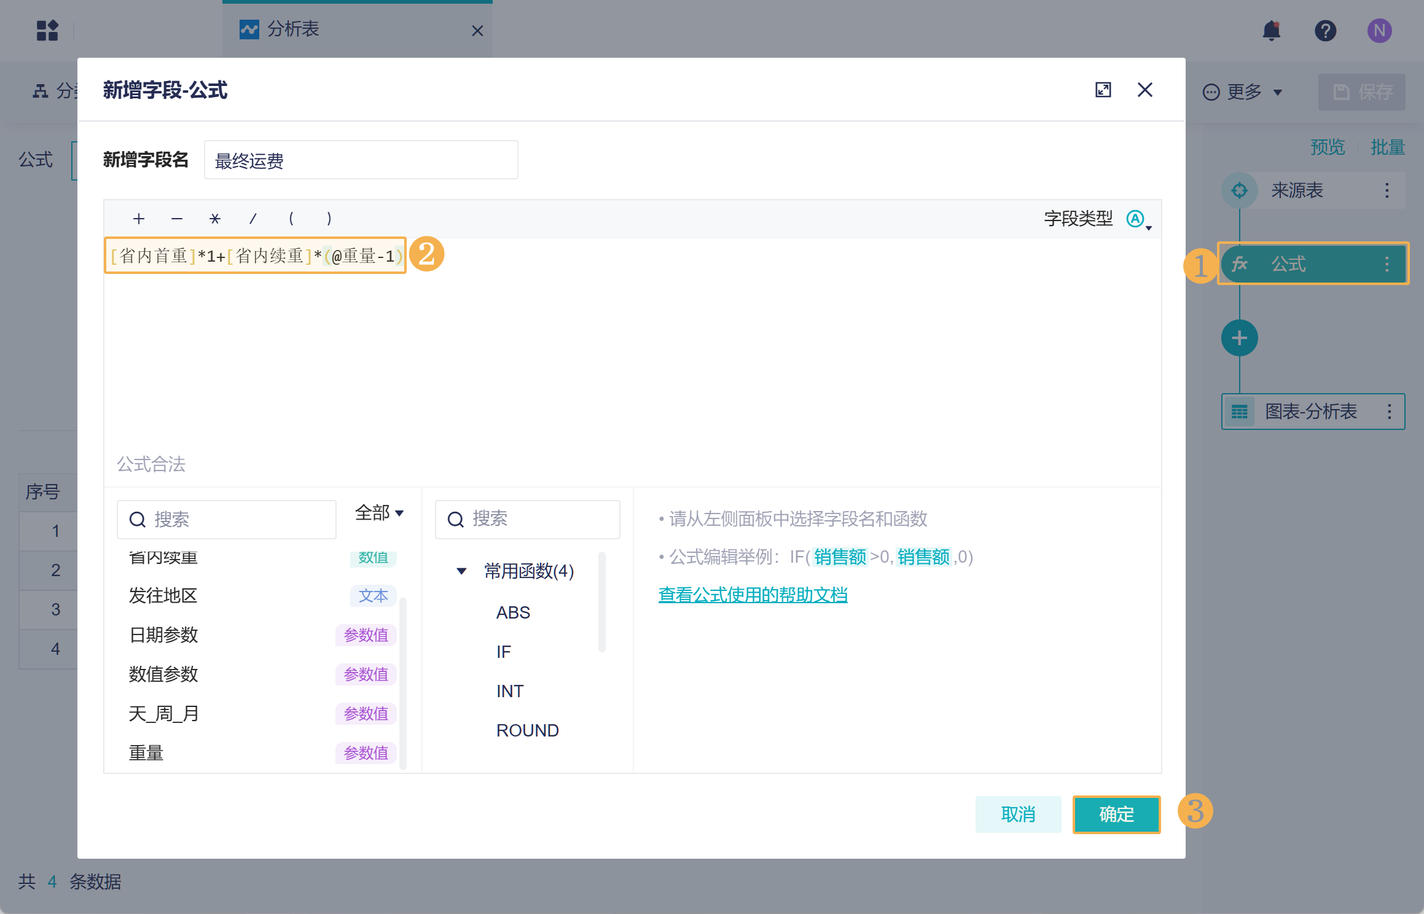Collapse the 常用函数(4) group
Viewport: 1424px width, 914px height.
(x=461, y=571)
